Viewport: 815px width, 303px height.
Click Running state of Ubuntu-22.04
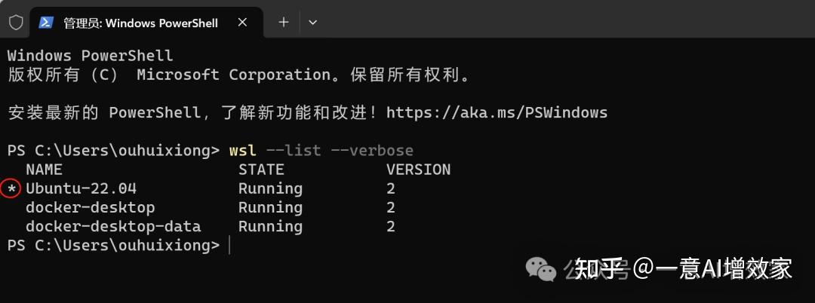(x=270, y=188)
